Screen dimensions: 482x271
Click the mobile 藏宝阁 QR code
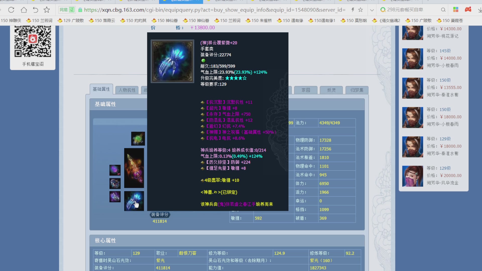[33, 41]
